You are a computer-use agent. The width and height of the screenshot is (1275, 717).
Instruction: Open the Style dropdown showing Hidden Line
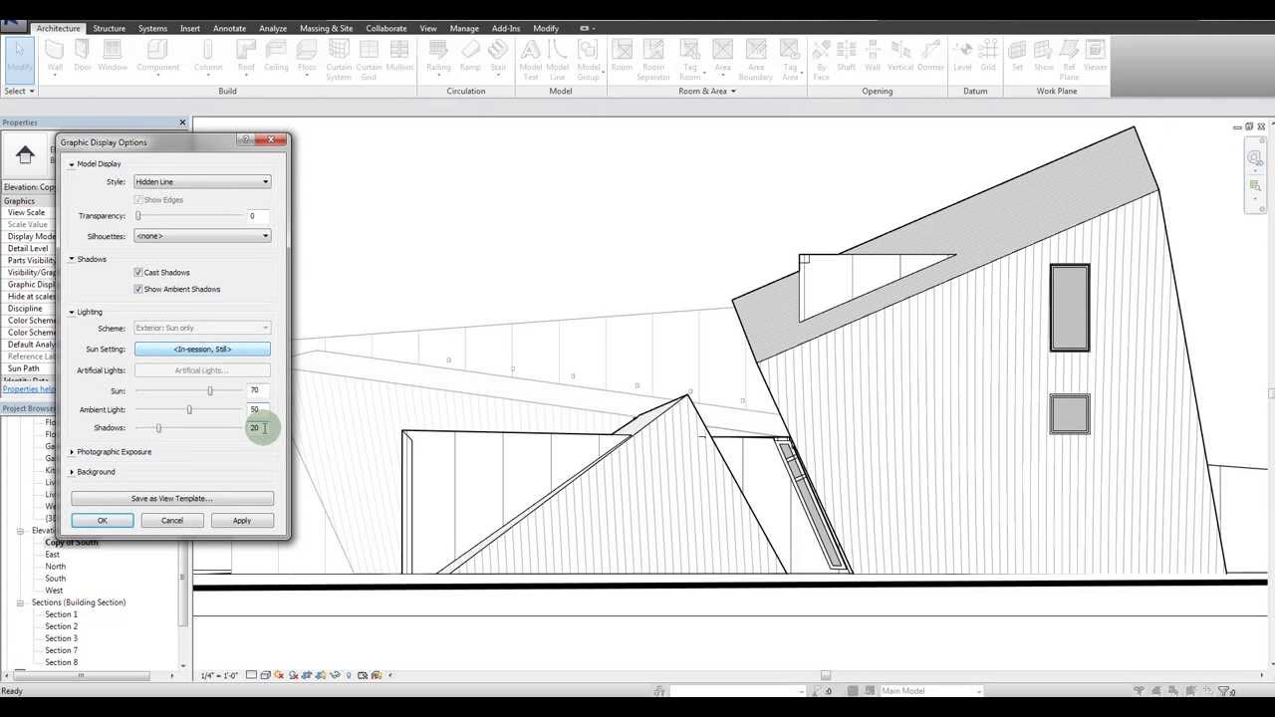coord(202,181)
